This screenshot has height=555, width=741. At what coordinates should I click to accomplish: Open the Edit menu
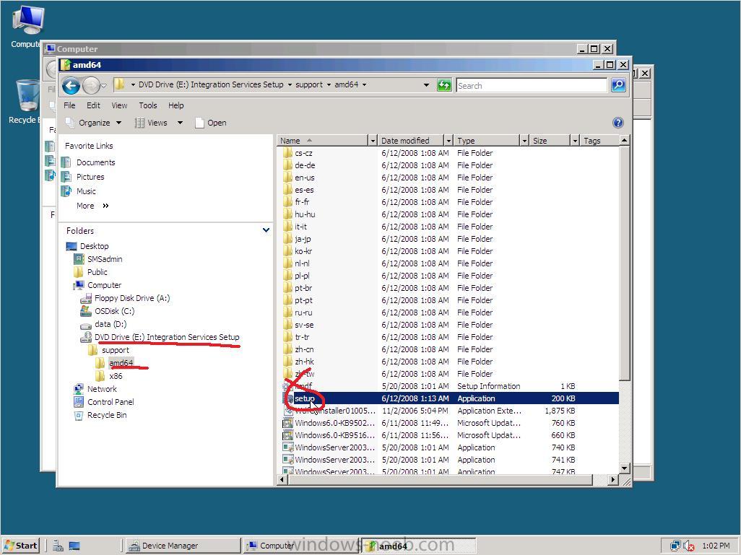coord(93,105)
